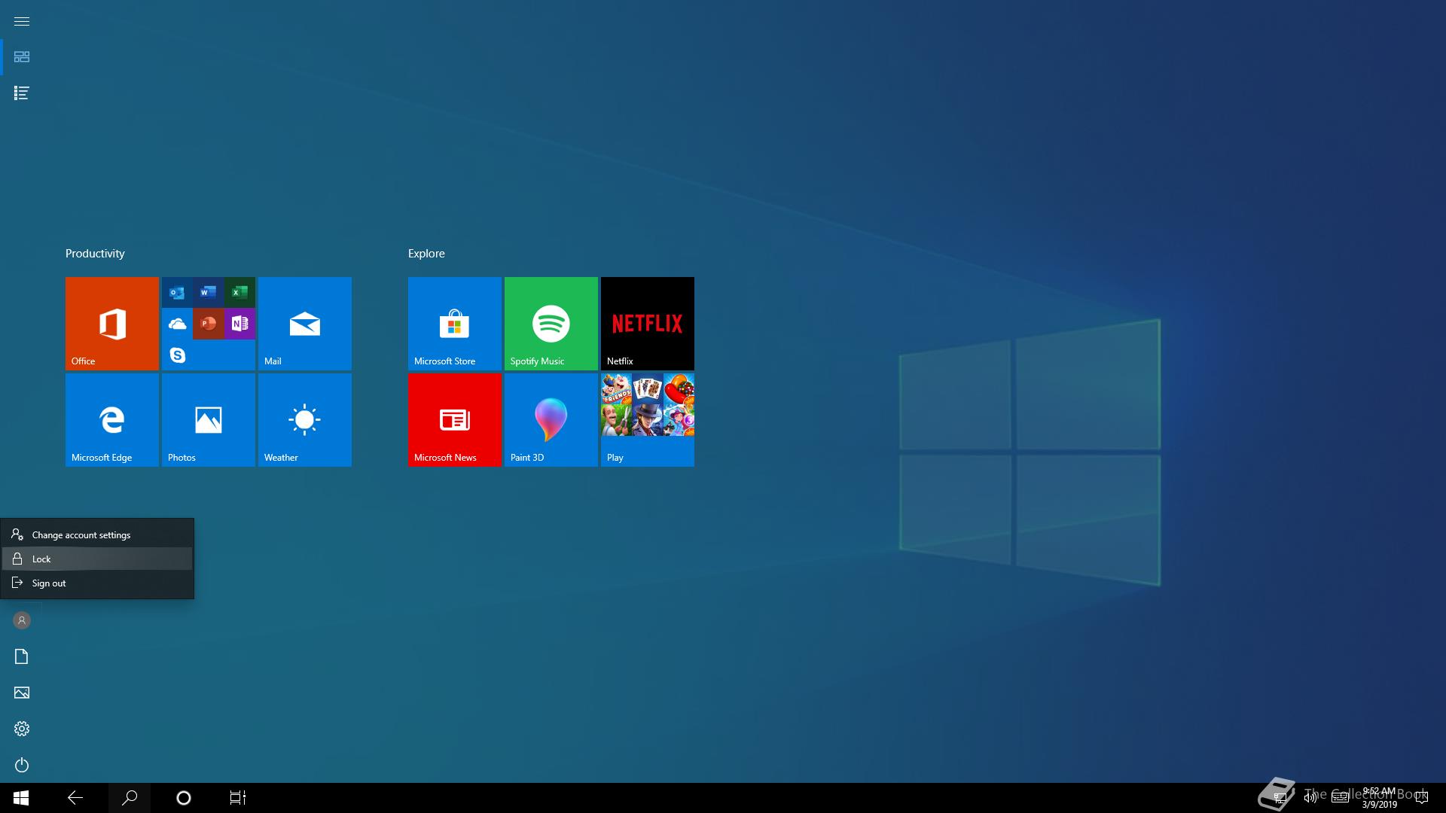Open Pictures from Start sidebar
The width and height of the screenshot is (1446, 813).
tap(21, 693)
